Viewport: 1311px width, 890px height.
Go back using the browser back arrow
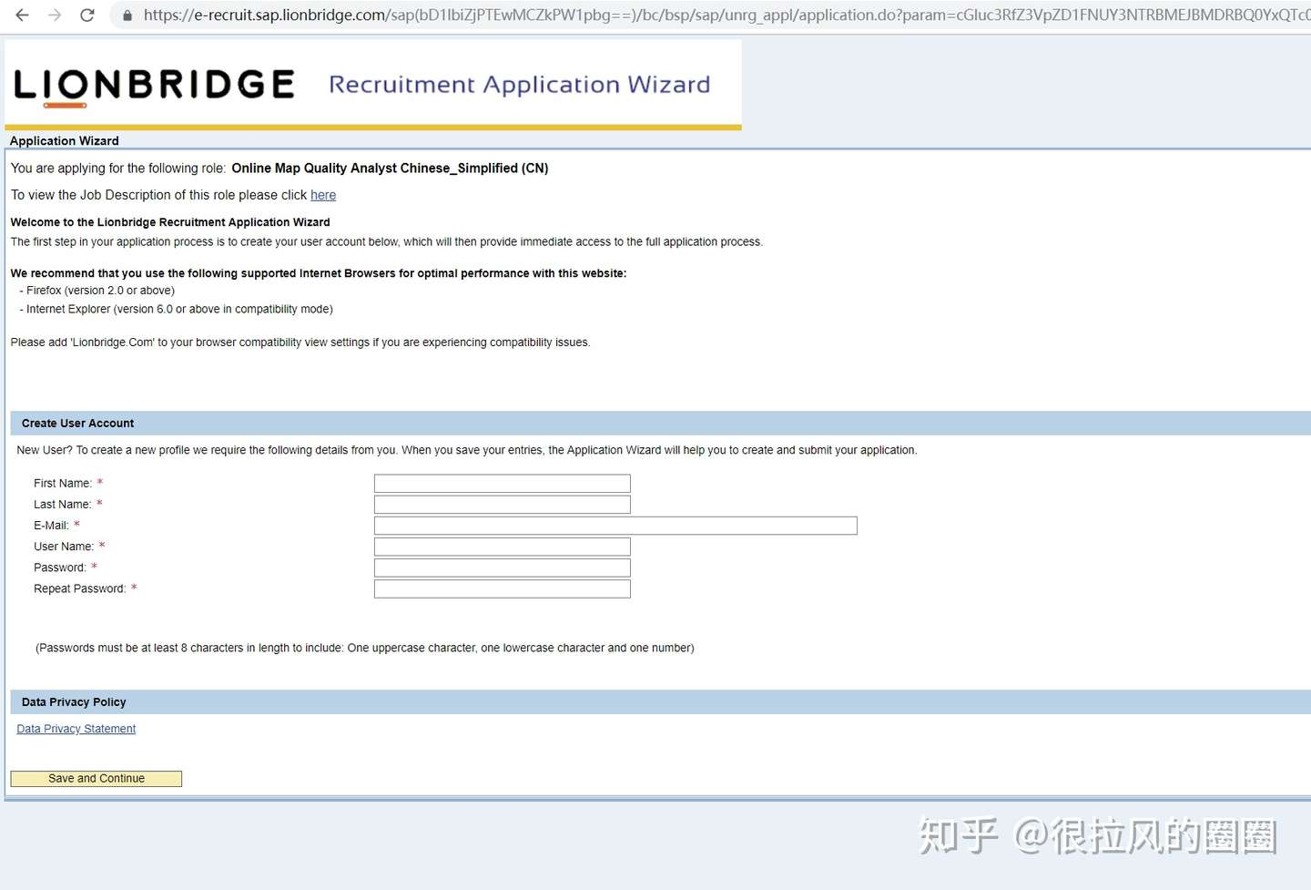23,15
